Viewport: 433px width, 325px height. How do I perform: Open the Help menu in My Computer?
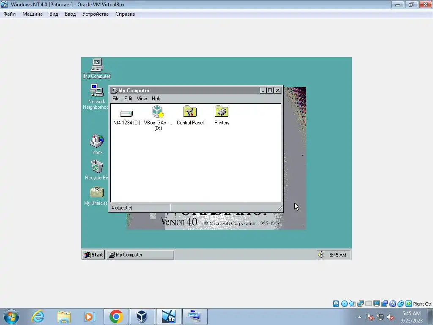click(156, 99)
